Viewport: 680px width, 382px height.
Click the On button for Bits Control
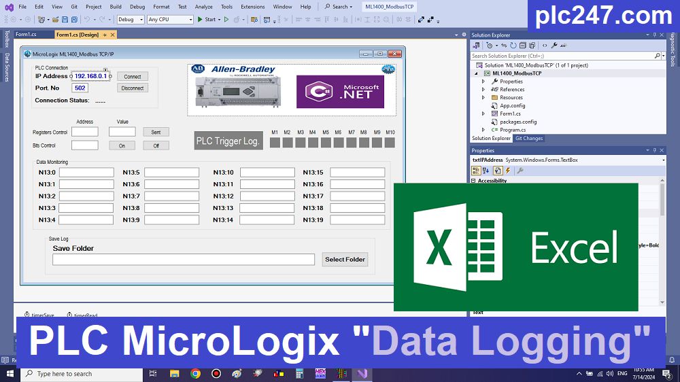point(122,145)
